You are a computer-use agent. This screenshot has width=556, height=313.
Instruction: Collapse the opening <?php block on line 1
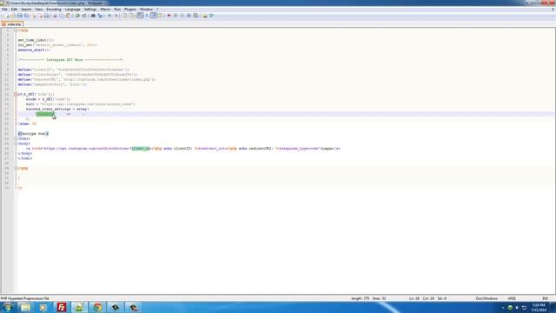click(16, 30)
